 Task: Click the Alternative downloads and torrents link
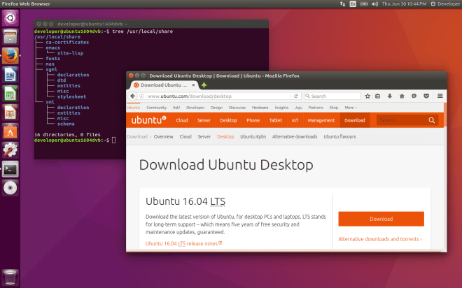coord(380,239)
